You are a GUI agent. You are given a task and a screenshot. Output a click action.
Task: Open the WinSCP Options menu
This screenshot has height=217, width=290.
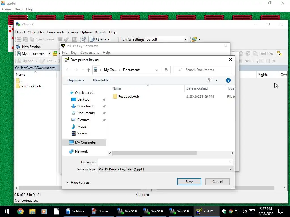86,32
